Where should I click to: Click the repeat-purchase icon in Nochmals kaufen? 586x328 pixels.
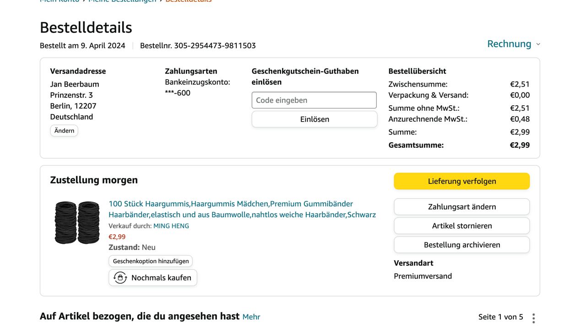[120, 278]
